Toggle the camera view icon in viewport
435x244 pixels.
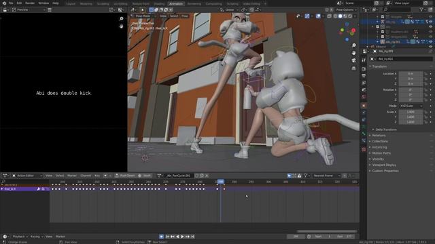[353, 60]
